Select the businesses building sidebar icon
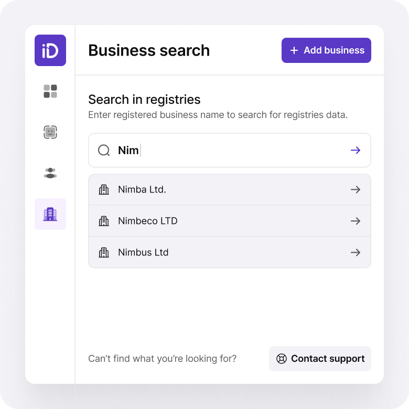The width and height of the screenshot is (409, 409). 50,214
